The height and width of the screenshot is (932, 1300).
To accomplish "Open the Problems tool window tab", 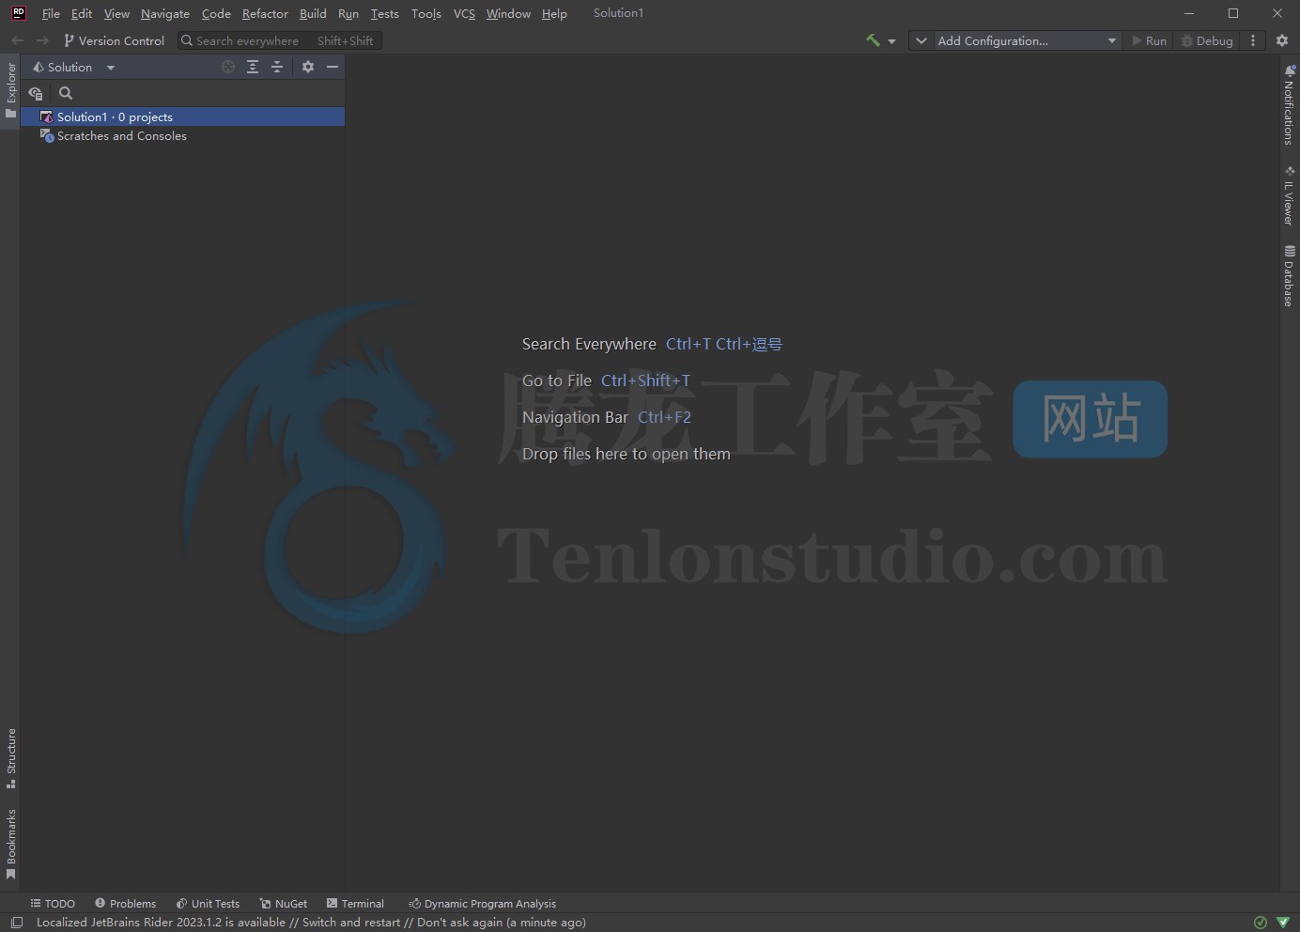I will pos(125,904).
